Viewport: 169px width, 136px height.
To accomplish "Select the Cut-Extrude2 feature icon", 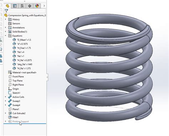I will [10, 113].
